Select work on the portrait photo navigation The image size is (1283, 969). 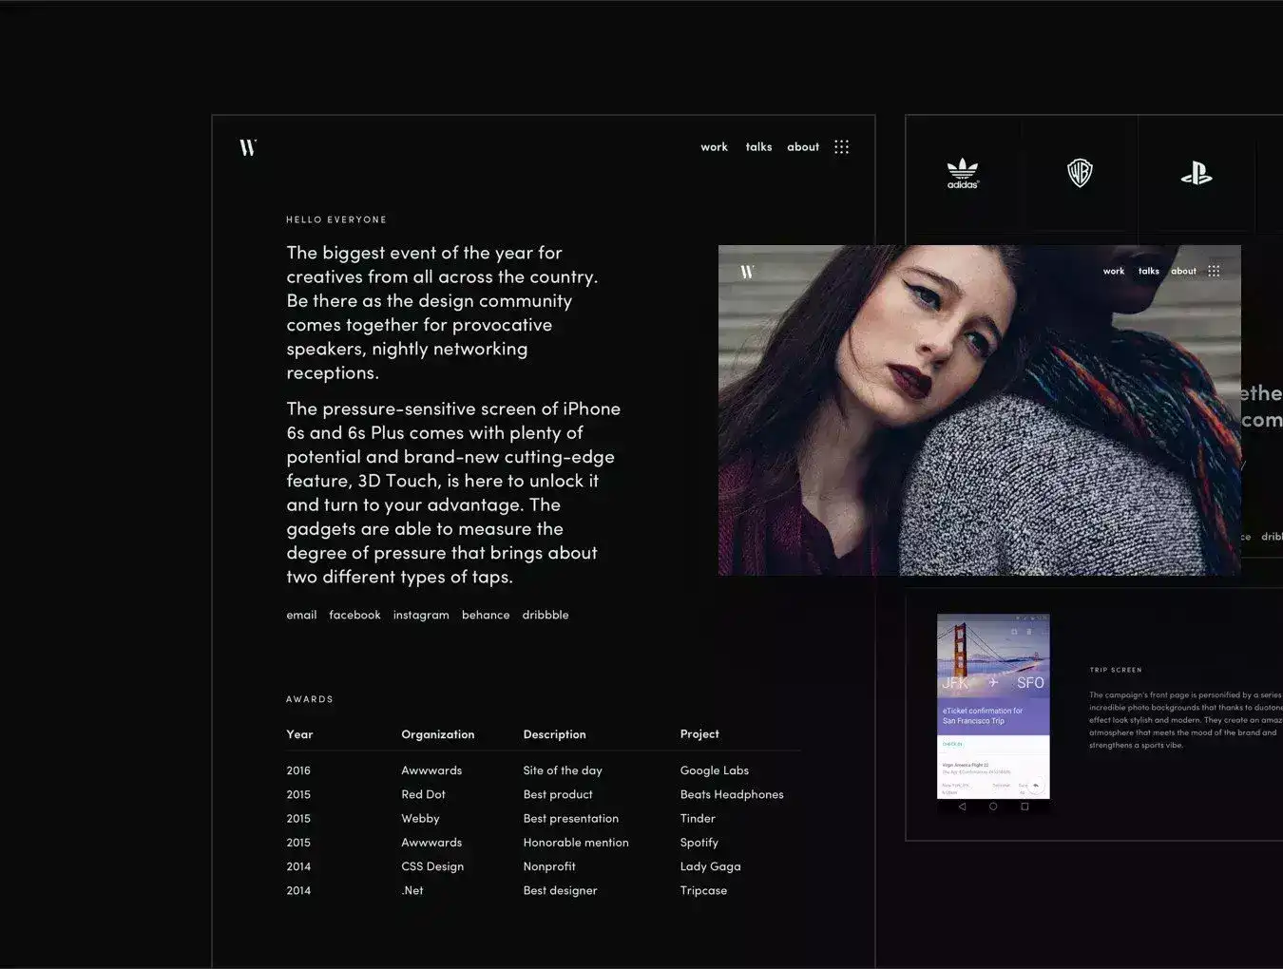point(1113,272)
